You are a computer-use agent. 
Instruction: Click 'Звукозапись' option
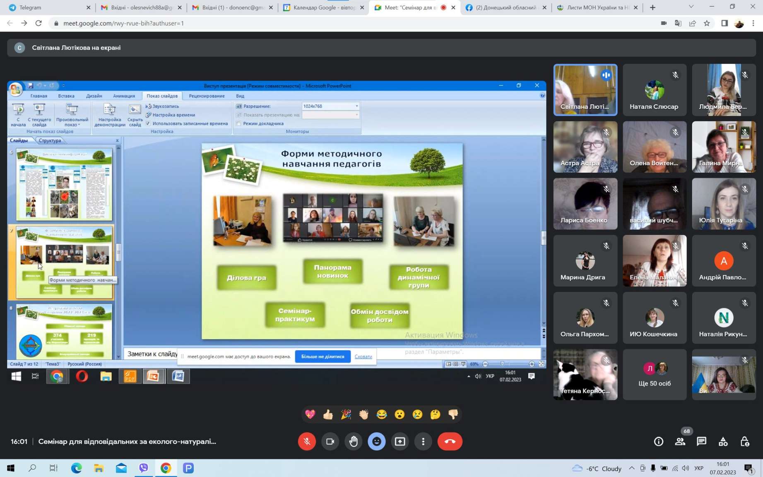(162, 106)
